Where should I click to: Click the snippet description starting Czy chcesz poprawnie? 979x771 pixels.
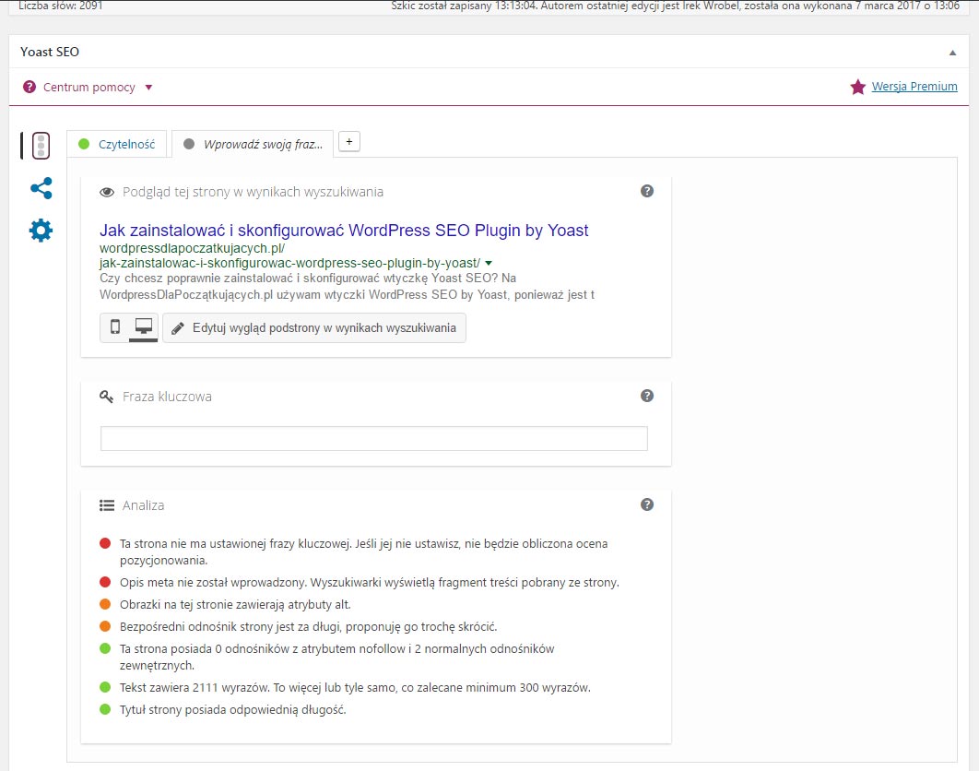point(347,286)
